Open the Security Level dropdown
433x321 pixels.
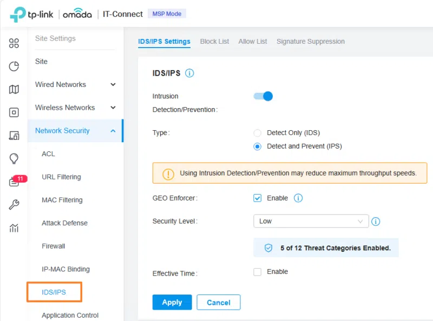(311, 221)
